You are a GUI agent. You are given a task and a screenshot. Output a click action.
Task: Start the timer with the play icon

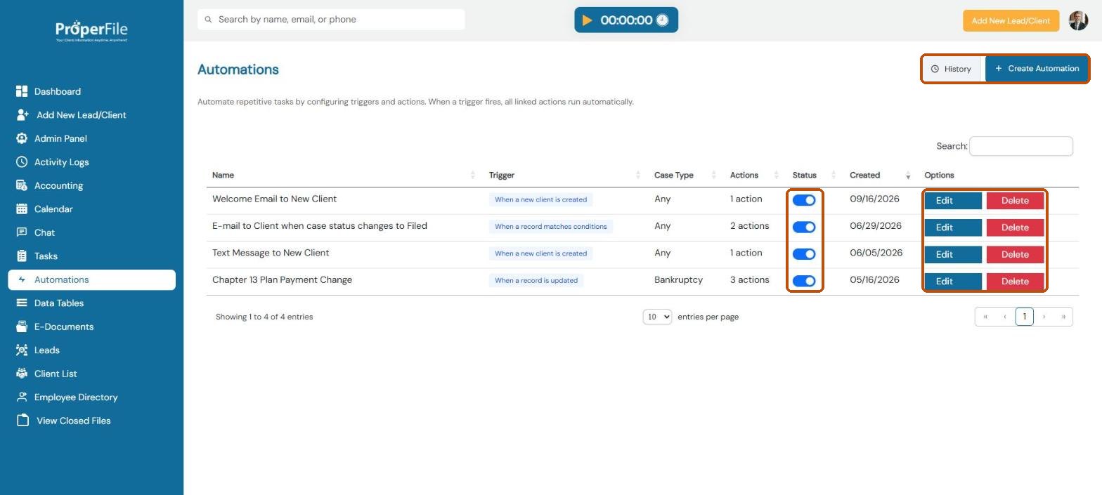click(587, 20)
